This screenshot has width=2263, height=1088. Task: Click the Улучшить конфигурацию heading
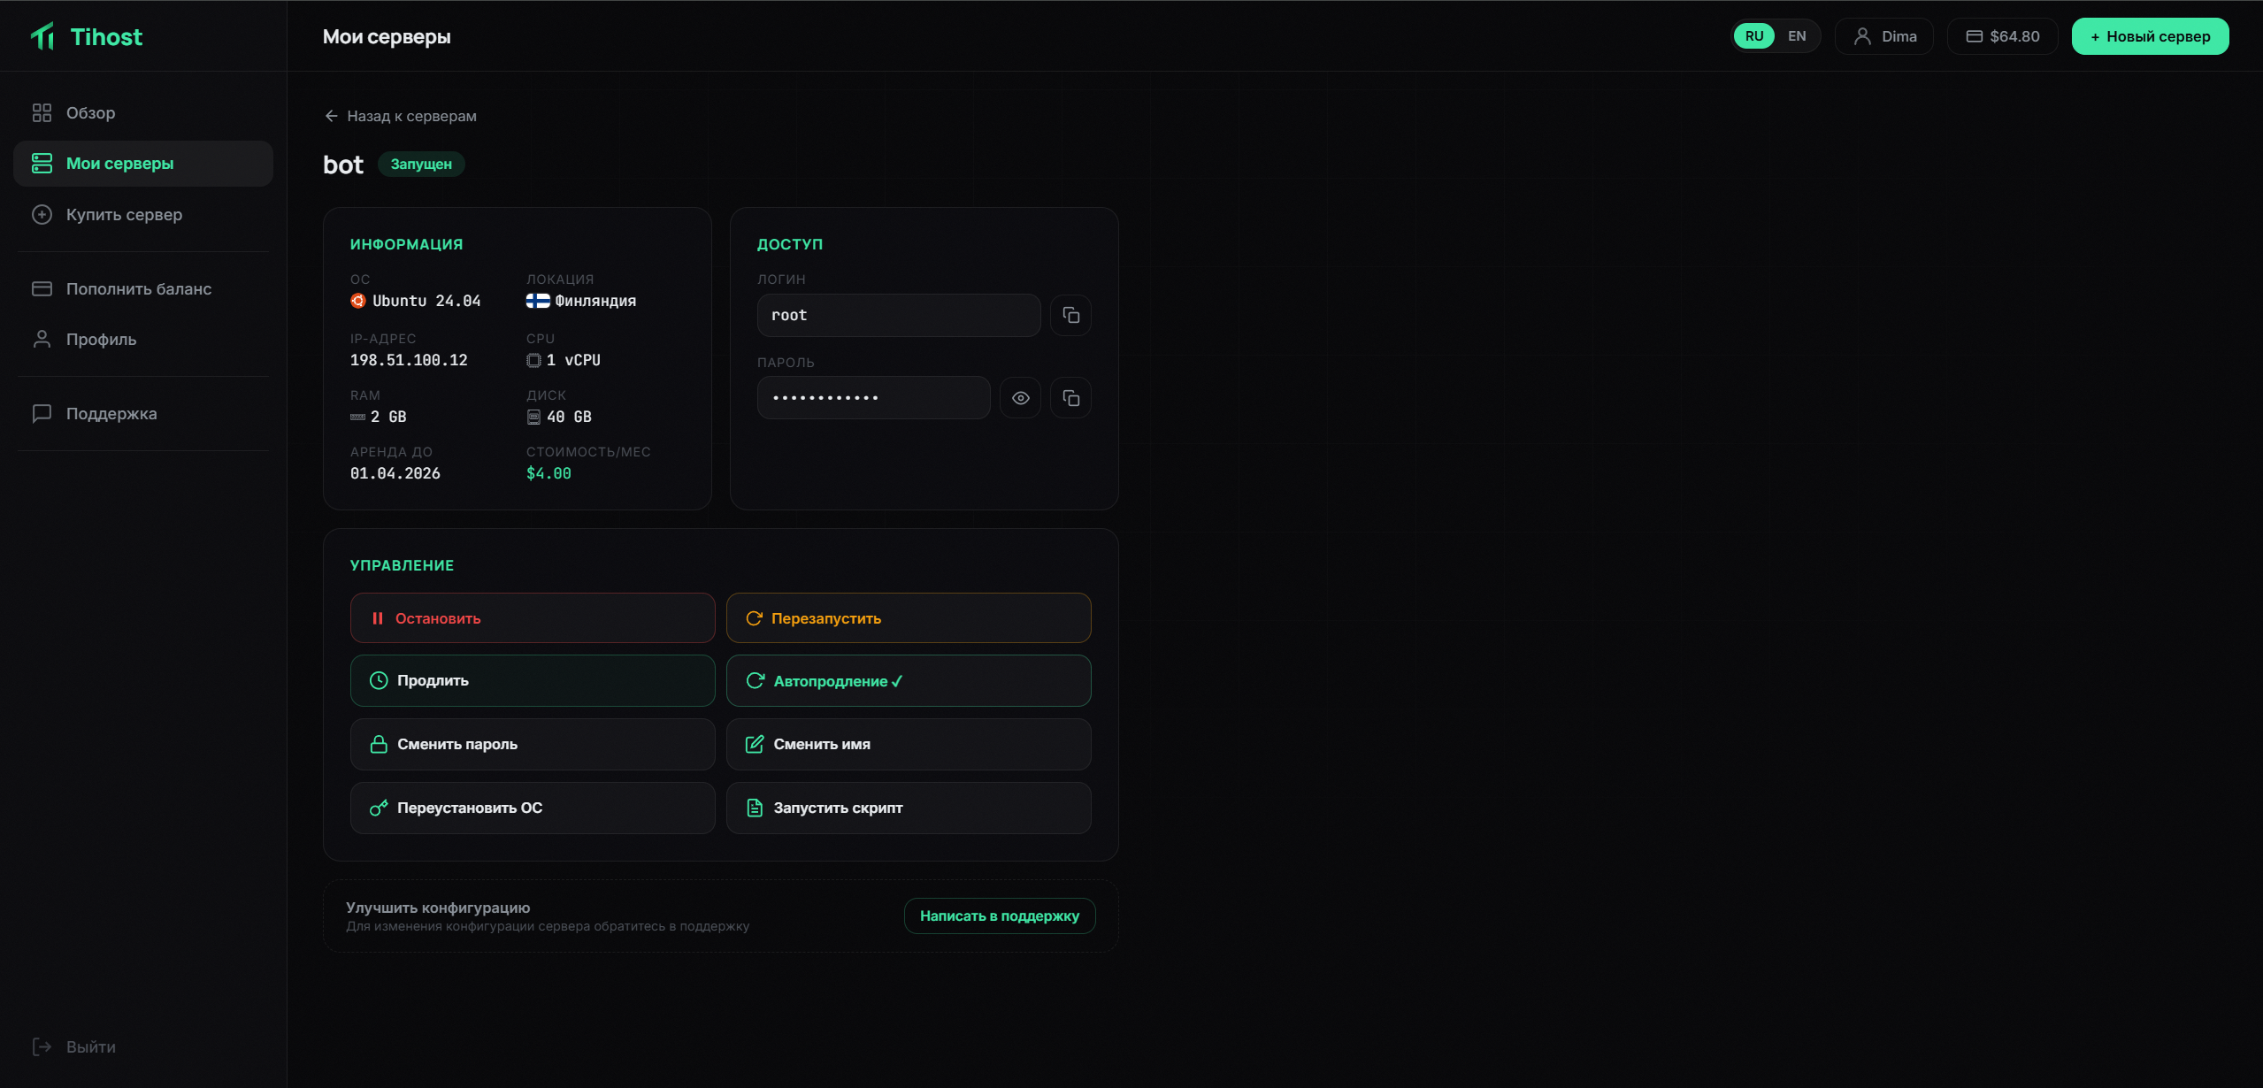point(438,908)
